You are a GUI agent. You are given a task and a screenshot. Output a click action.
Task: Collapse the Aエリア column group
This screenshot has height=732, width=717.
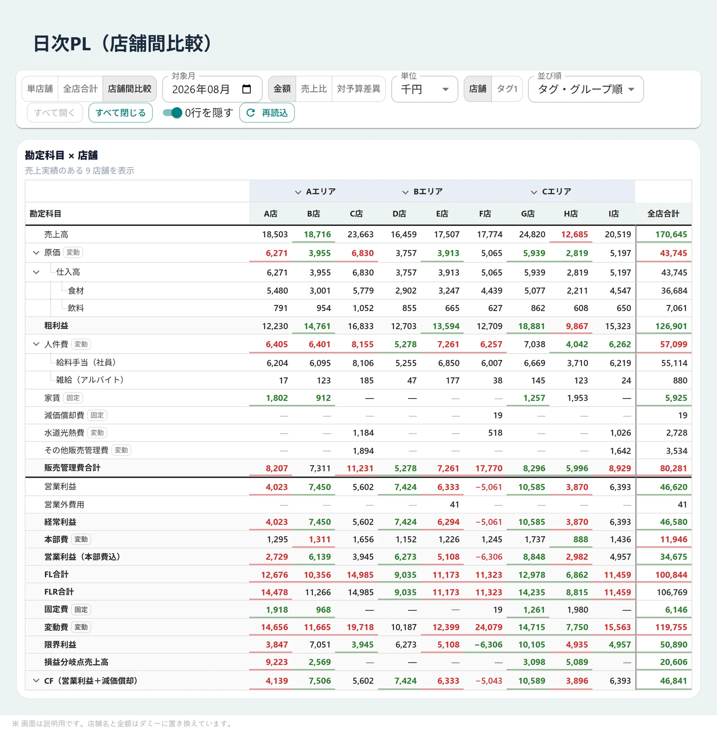(x=298, y=192)
